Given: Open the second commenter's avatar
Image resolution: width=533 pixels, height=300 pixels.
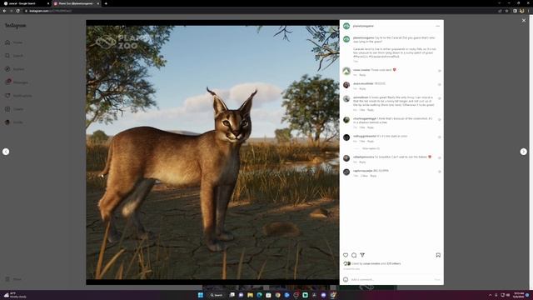Looking at the screenshot, I should coord(346,85).
